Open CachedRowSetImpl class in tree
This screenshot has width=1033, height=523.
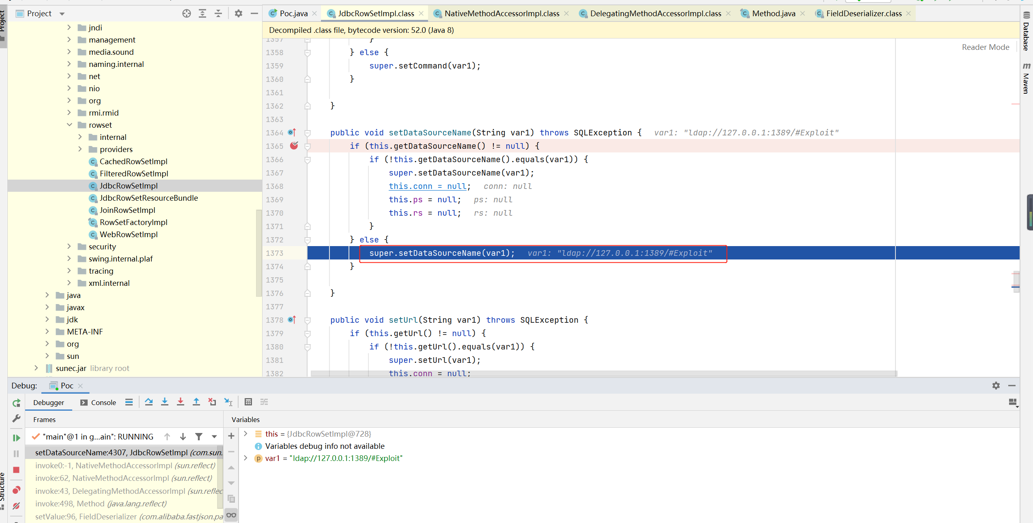click(x=133, y=161)
